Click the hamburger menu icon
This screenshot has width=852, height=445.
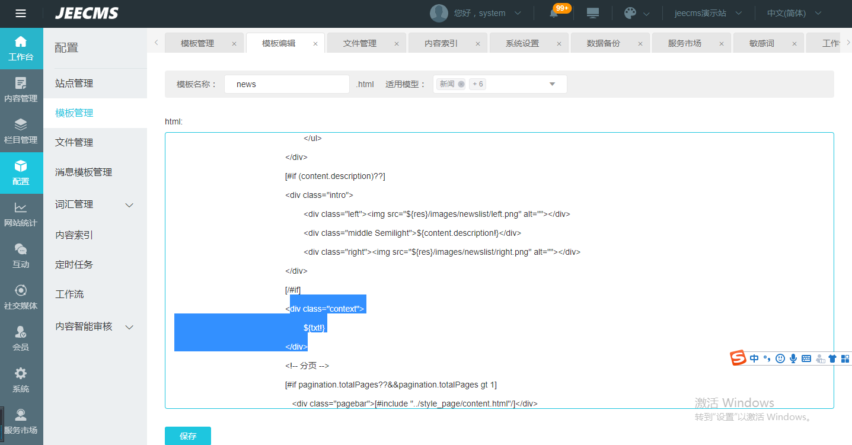coord(21,14)
